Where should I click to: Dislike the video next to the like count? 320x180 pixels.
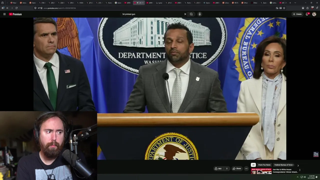[227, 168]
